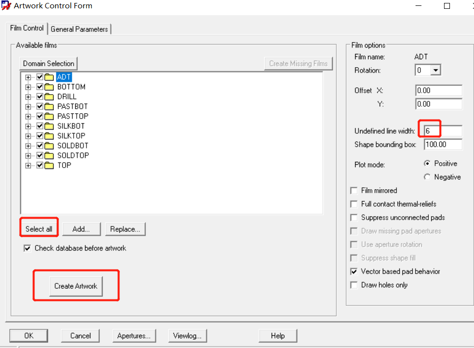This screenshot has width=474, height=348.
Task: Expand the TOP film tree node
Action: (28, 166)
